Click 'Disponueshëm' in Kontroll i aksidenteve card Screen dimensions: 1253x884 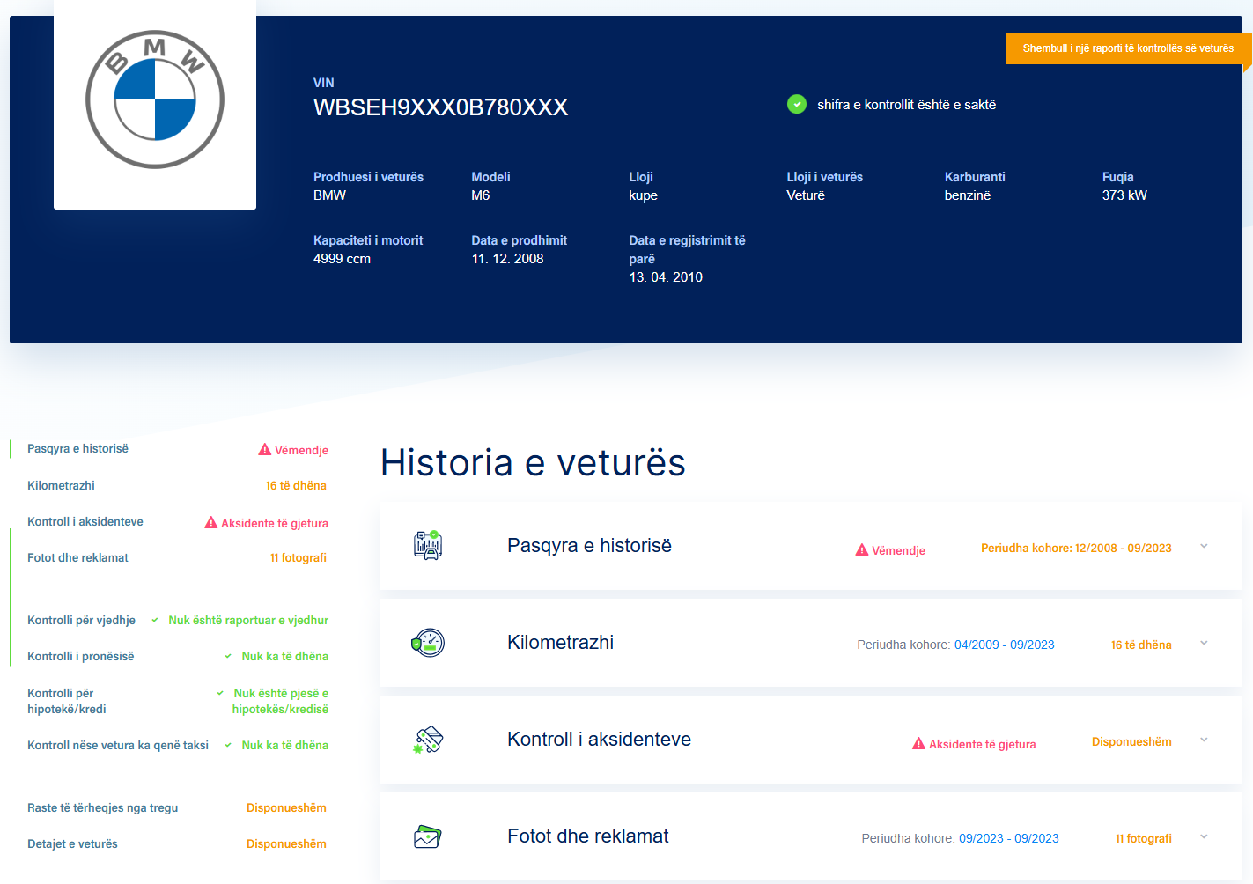[x=1131, y=742]
